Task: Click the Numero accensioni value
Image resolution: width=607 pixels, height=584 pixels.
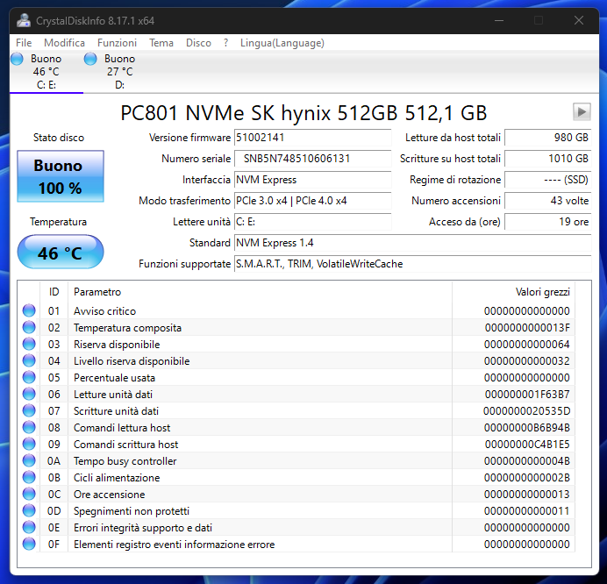Action: coord(547,201)
